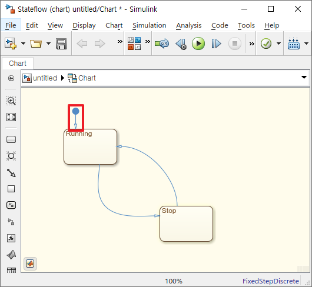Click the Forward navigation arrow

click(100, 44)
